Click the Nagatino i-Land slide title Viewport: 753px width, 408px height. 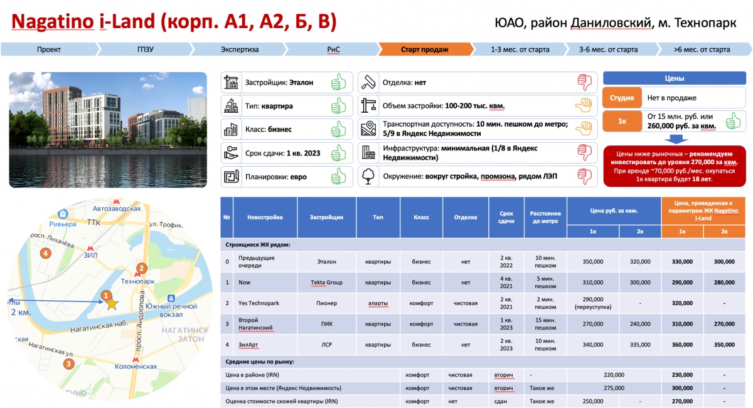tap(174, 21)
